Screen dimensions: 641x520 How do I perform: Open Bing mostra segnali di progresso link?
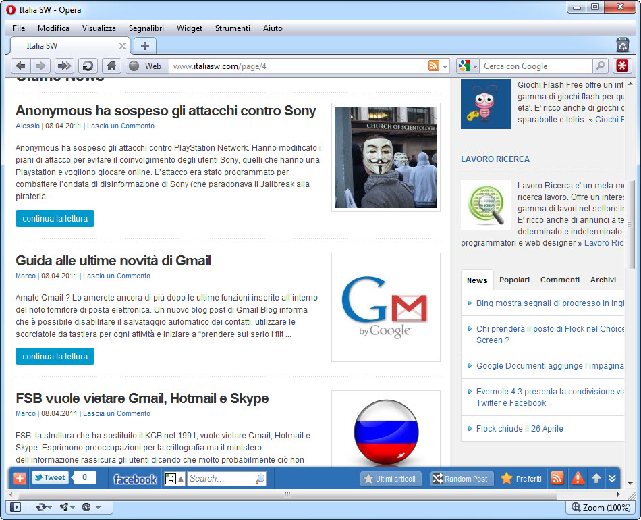pos(550,303)
